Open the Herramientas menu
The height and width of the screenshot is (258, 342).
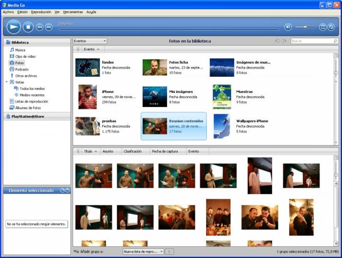73,12
